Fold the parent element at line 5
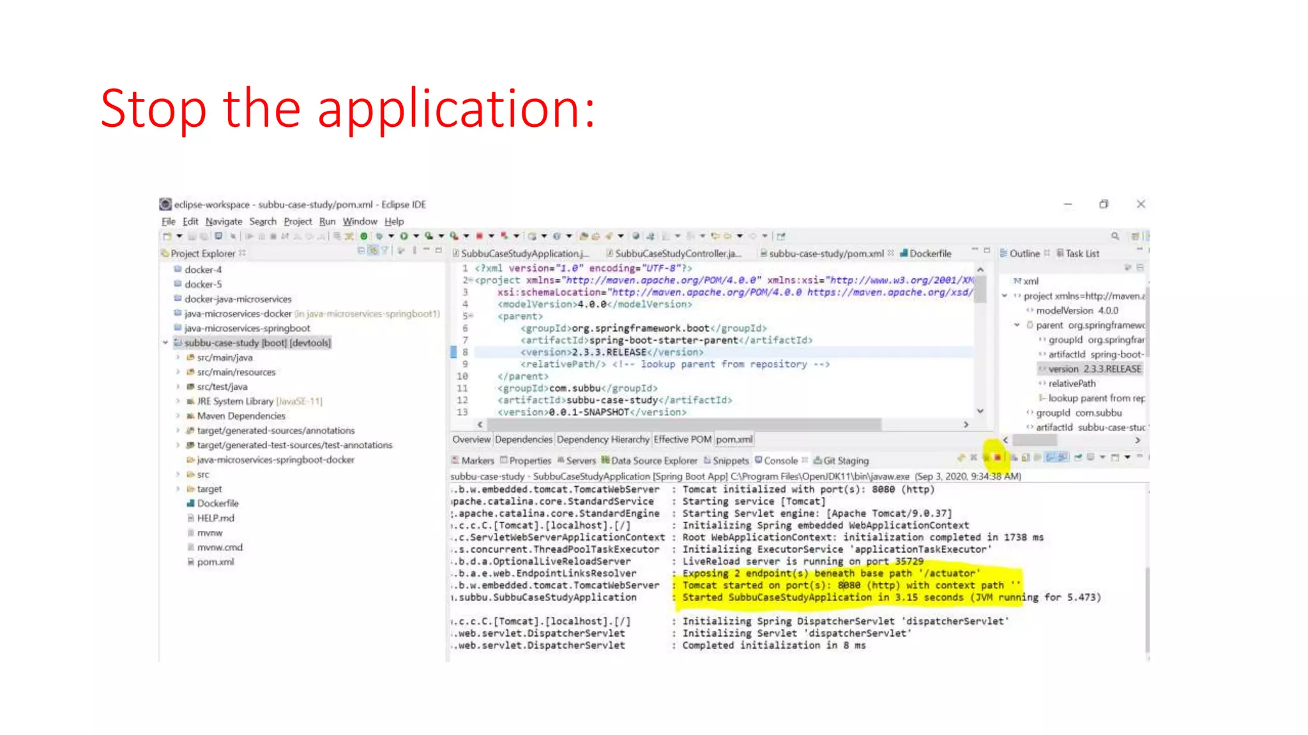 tap(471, 316)
